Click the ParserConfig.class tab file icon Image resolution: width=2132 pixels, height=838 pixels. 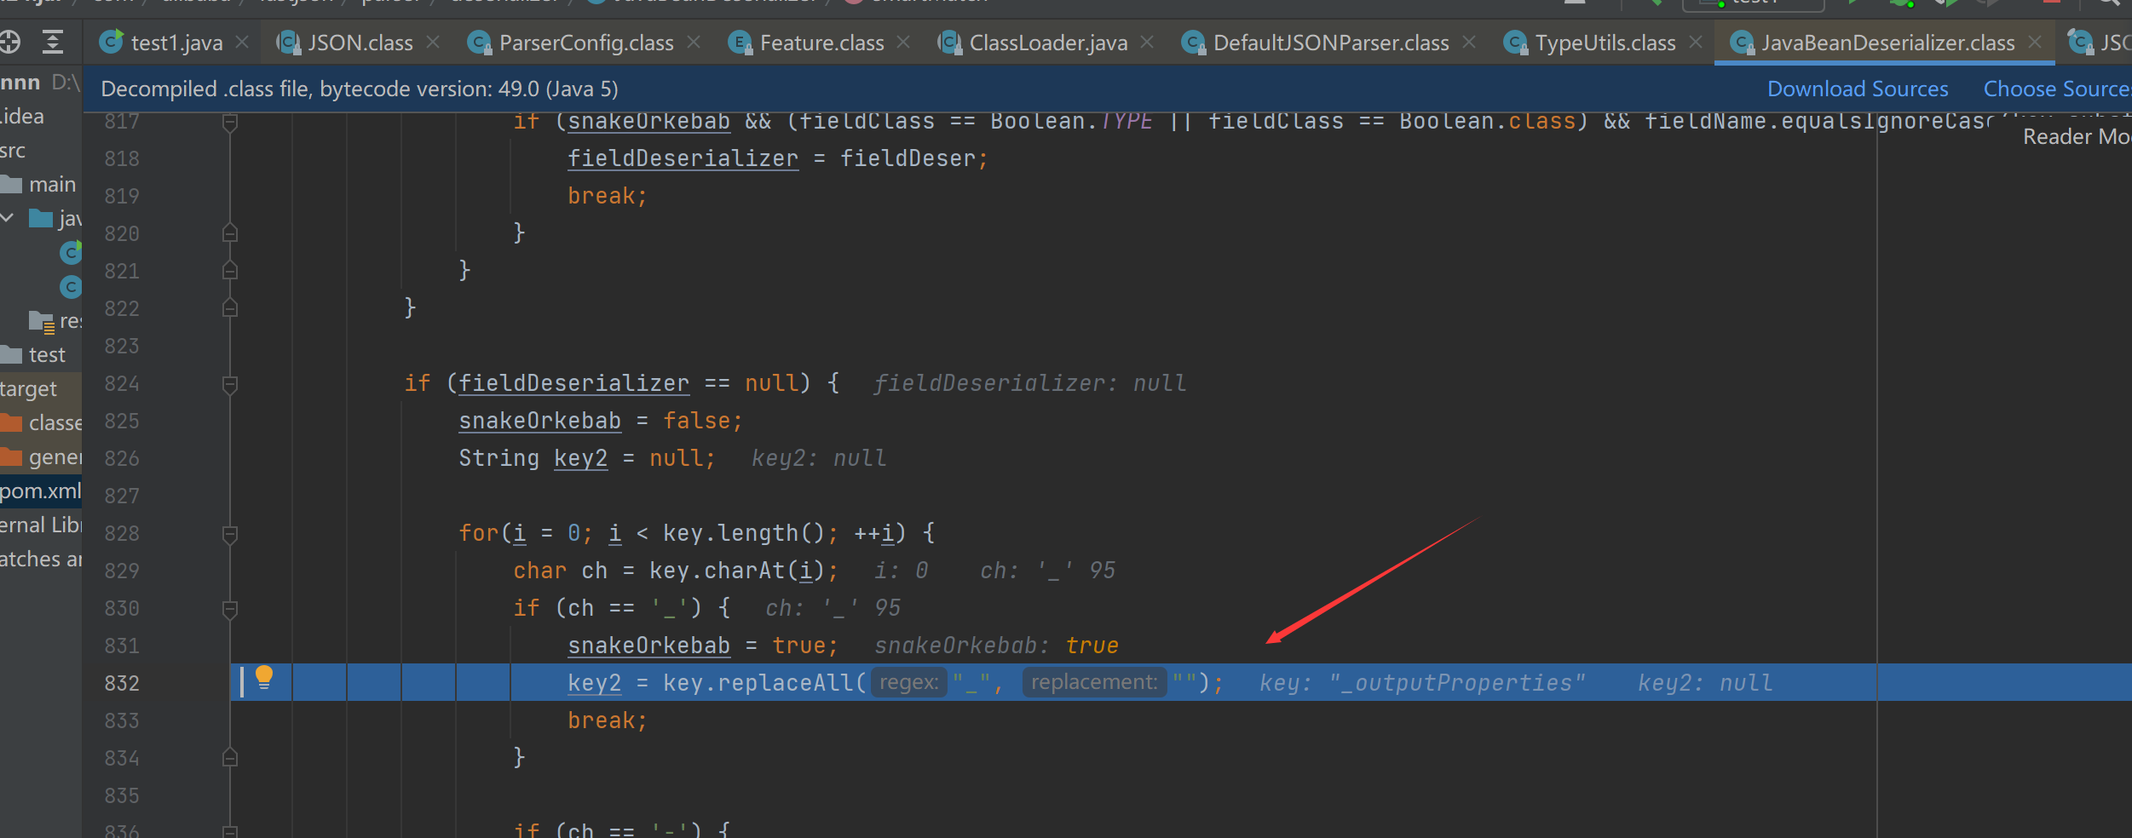tap(480, 42)
